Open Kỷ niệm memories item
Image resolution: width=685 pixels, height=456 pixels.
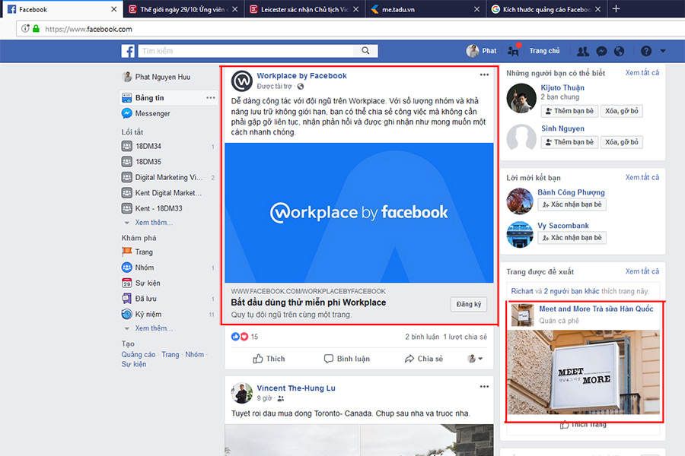pos(142,314)
